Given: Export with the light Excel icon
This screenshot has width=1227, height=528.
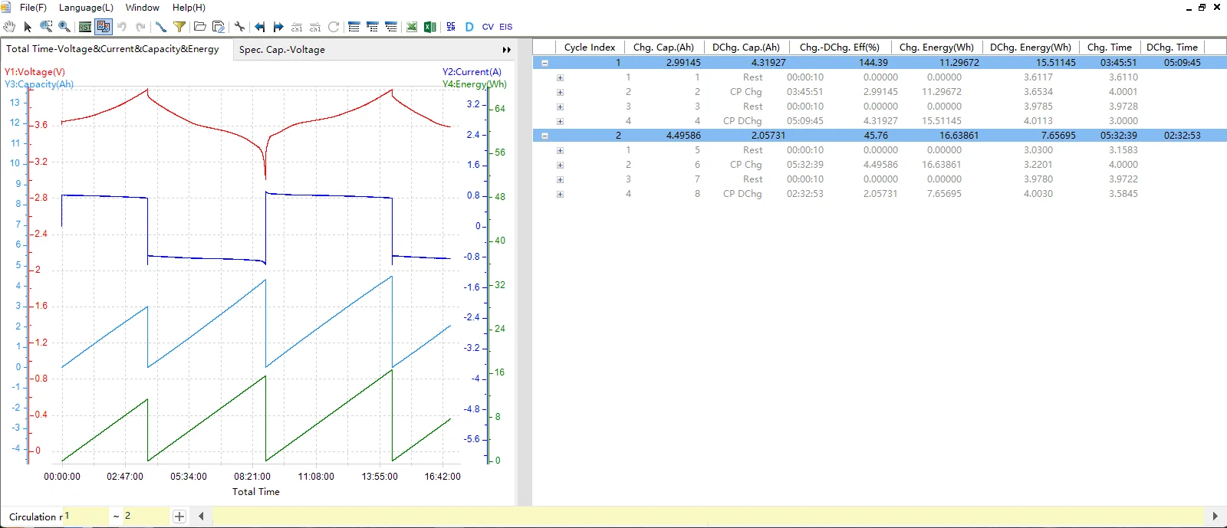Looking at the screenshot, I should tap(412, 27).
